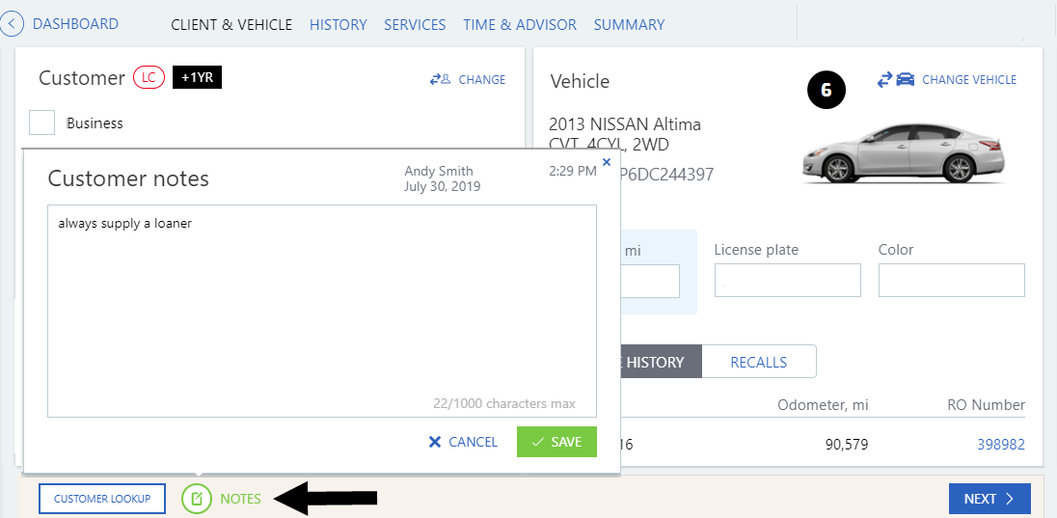This screenshot has height=518, width=1057.
Task: Switch to the Services tab
Action: (x=415, y=24)
